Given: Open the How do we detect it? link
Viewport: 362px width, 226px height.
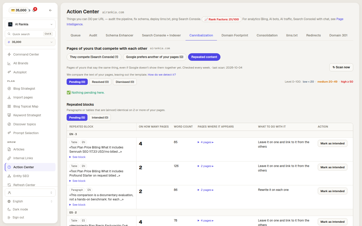Looking at the screenshot, I should coord(162,75).
